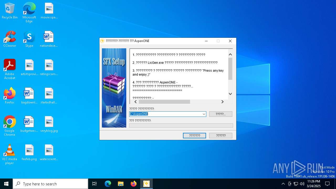Screen dimensions: 336x189
Task: Select veryblog.jpg desktop file
Action: coord(49,124)
